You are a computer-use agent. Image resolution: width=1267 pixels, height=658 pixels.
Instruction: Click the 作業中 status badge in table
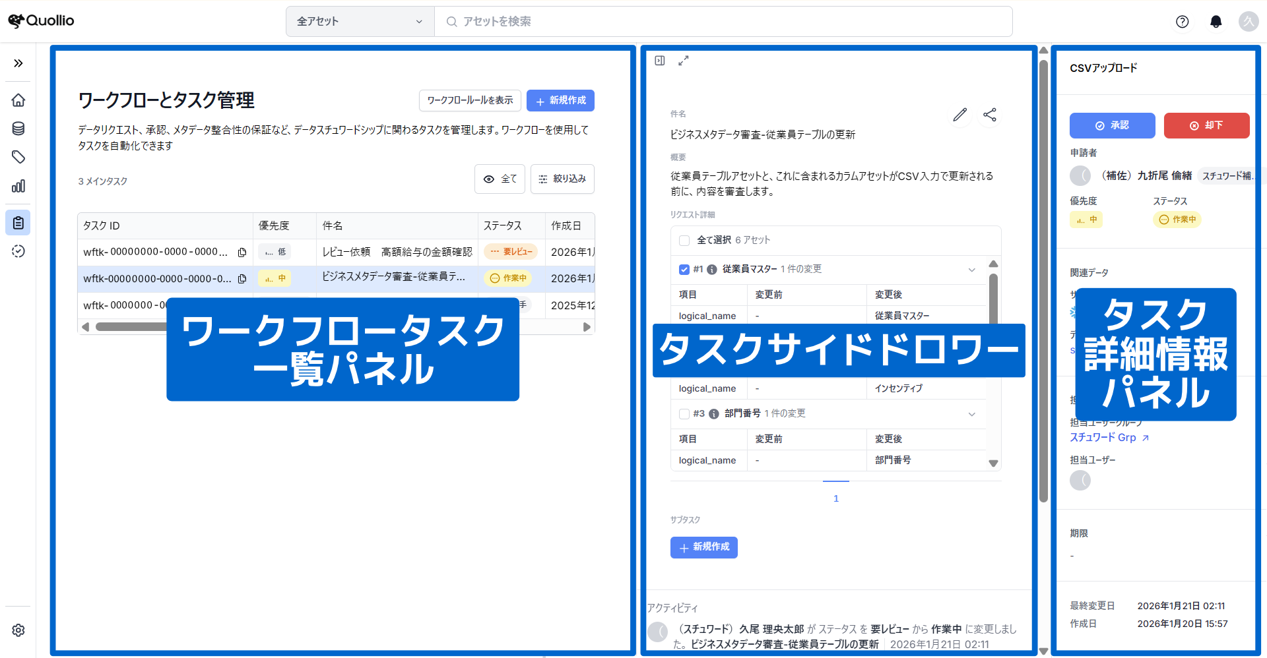tap(508, 278)
